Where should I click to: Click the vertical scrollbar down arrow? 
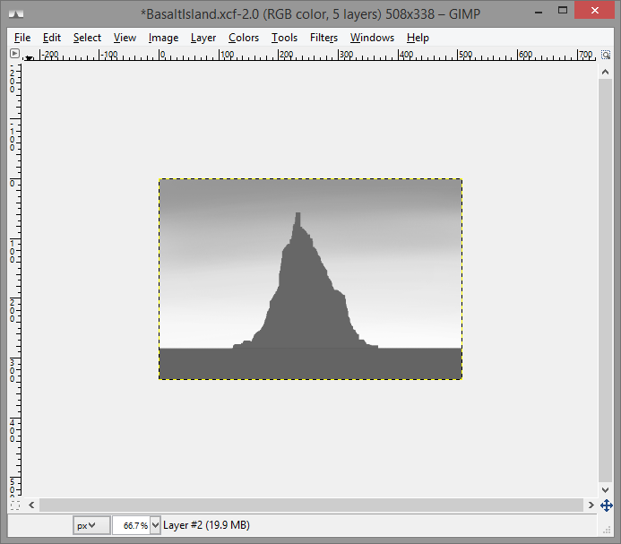[605, 489]
